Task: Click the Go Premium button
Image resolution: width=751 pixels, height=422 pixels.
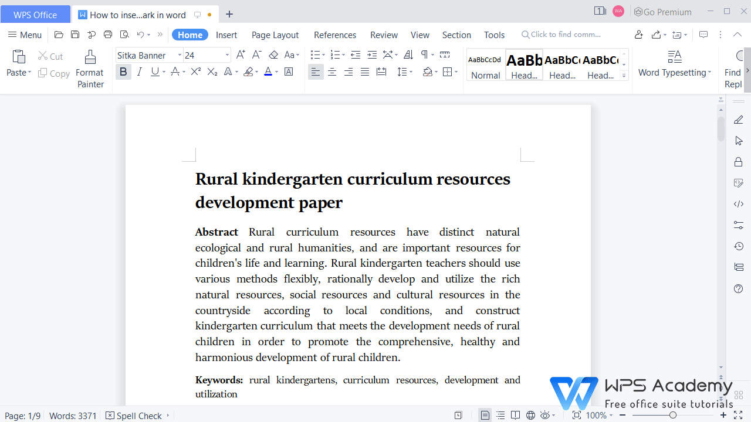Action: [x=662, y=12]
